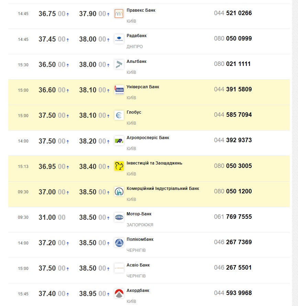Click the Мотор-Банк logo icon
The width and height of the screenshot is (298, 306).
click(x=119, y=217)
